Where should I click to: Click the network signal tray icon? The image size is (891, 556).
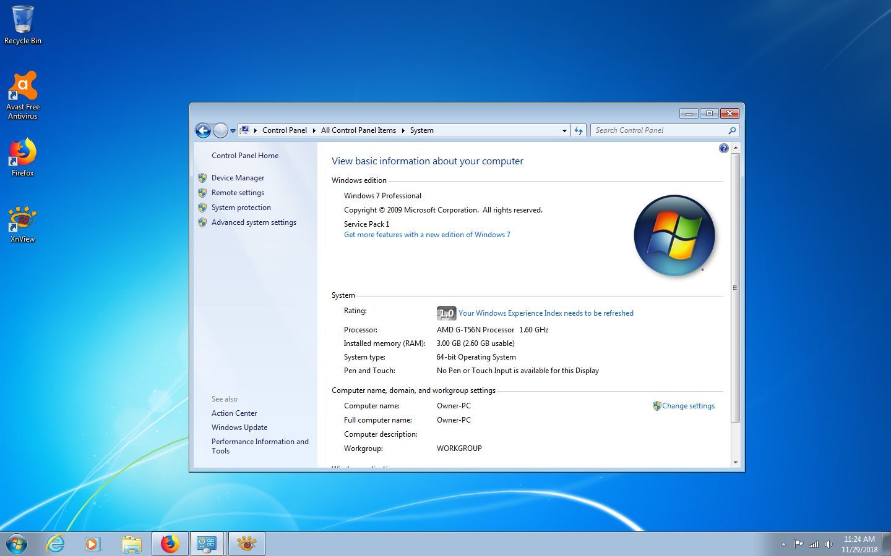pyautogui.click(x=814, y=544)
